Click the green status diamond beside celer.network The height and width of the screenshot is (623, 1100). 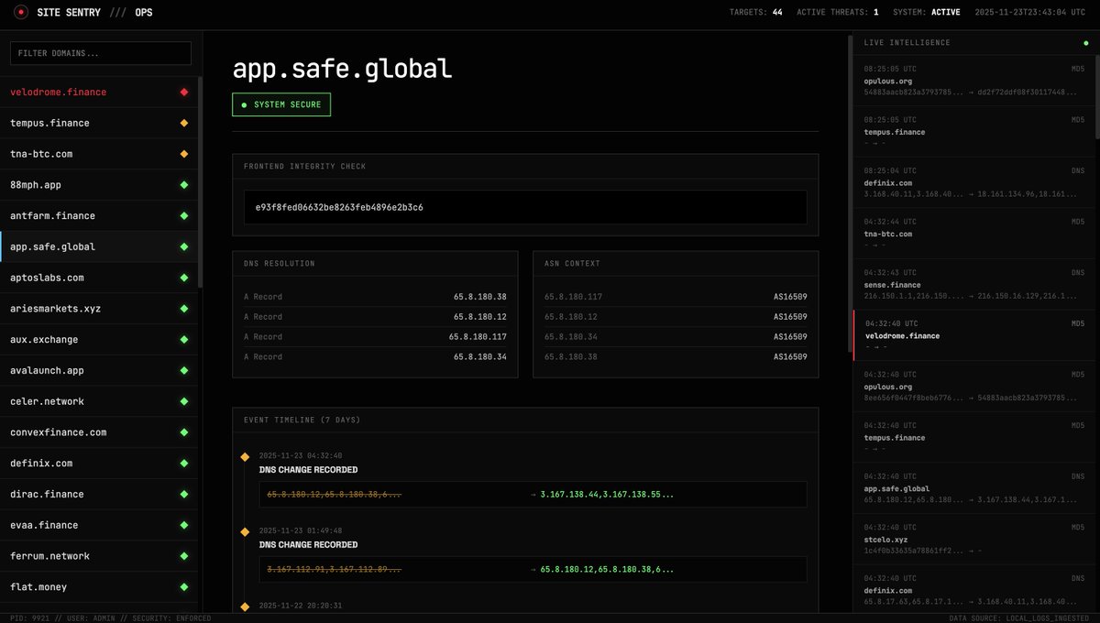tap(184, 401)
